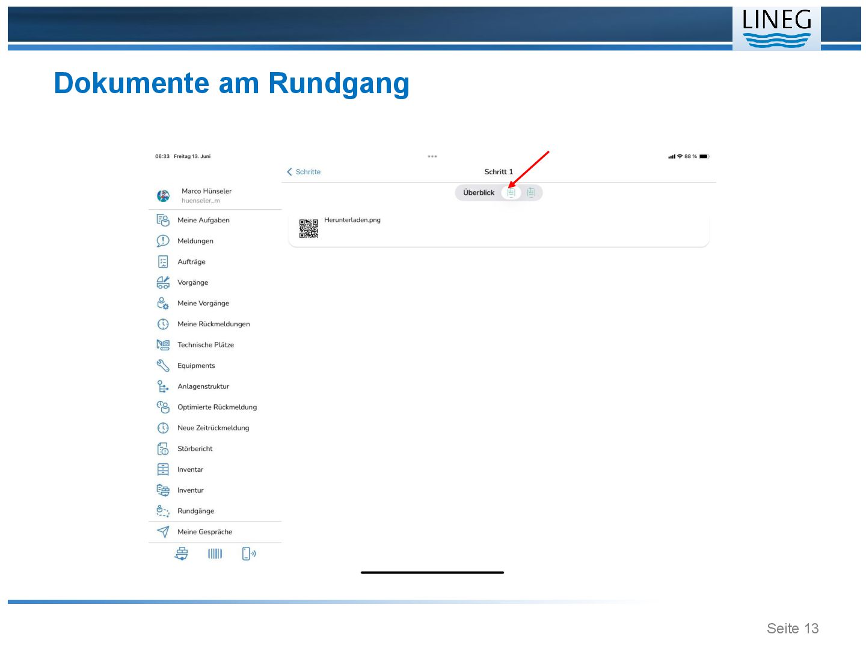
Task: Click the LINEG logo
Action: [x=776, y=28]
